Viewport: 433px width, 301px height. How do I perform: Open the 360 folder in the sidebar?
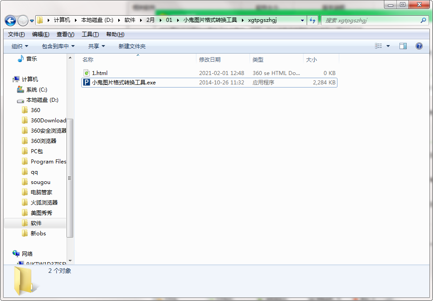point(35,110)
